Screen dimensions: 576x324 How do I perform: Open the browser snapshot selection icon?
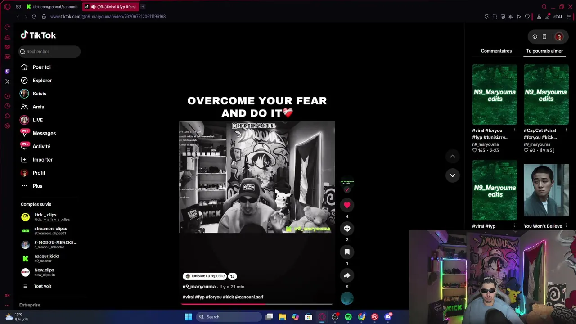tap(495, 17)
